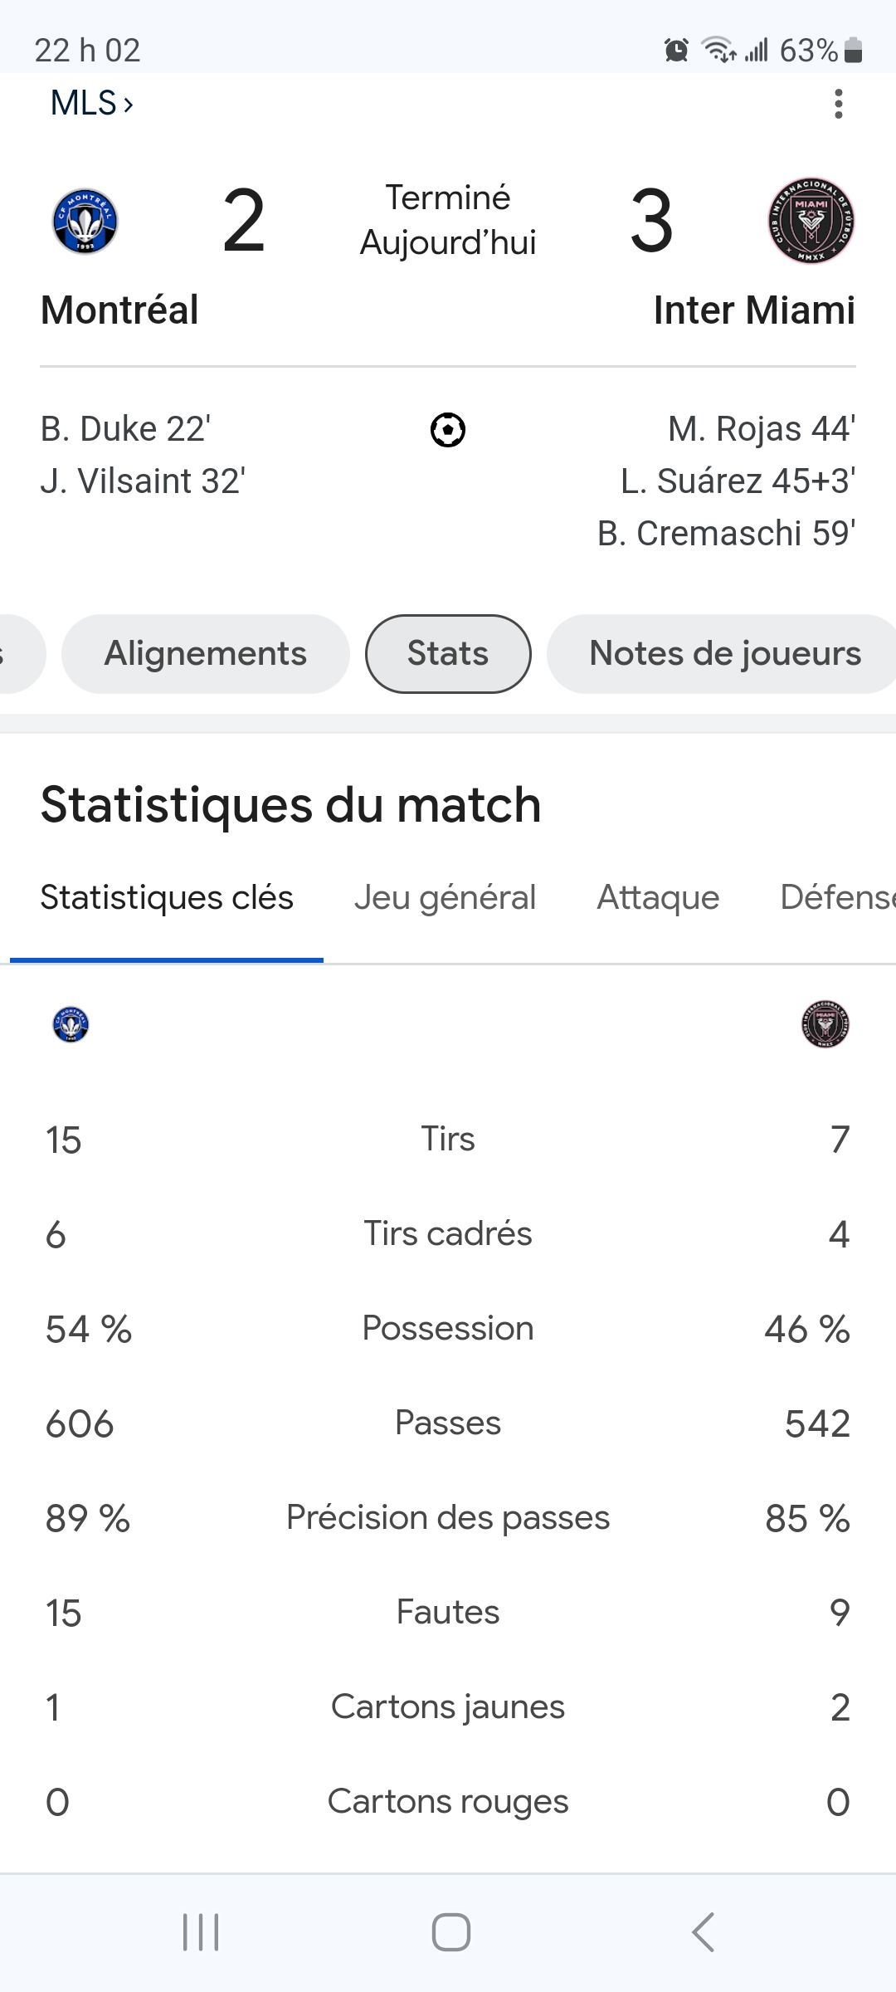Tap small Inter Miami logo above stats column
The width and height of the screenshot is (896, 1992).
coord(825,1024)
